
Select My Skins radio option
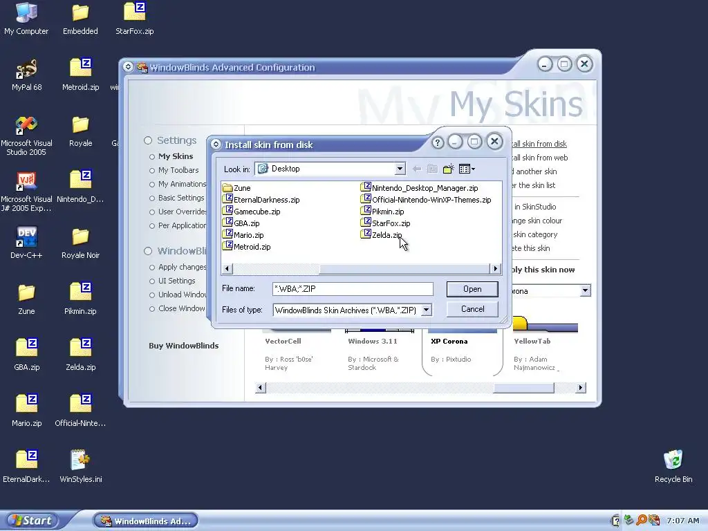tap(171, 156)
